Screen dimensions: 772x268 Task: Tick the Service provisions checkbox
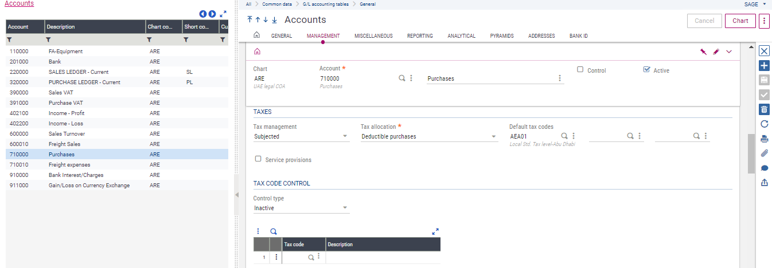(x=258, y=159)
